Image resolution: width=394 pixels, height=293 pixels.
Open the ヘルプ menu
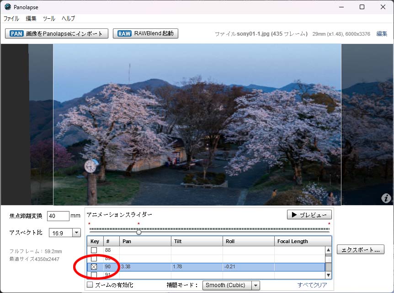(68, 19)
